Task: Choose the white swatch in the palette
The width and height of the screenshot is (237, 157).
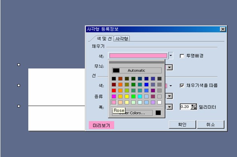Action: [159, 103]
